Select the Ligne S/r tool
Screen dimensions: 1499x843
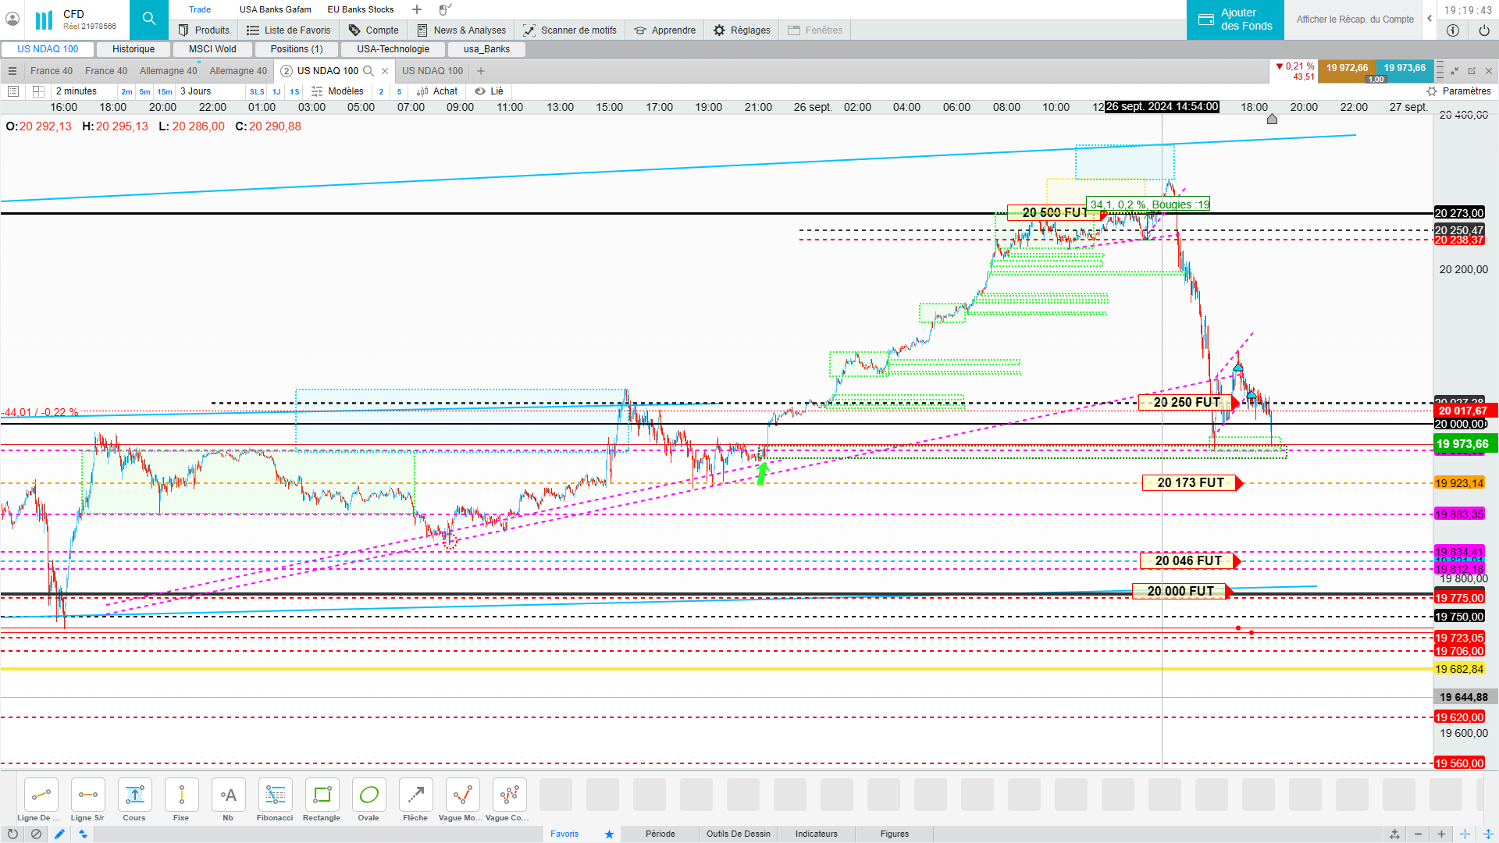click(x=87, y=795)
